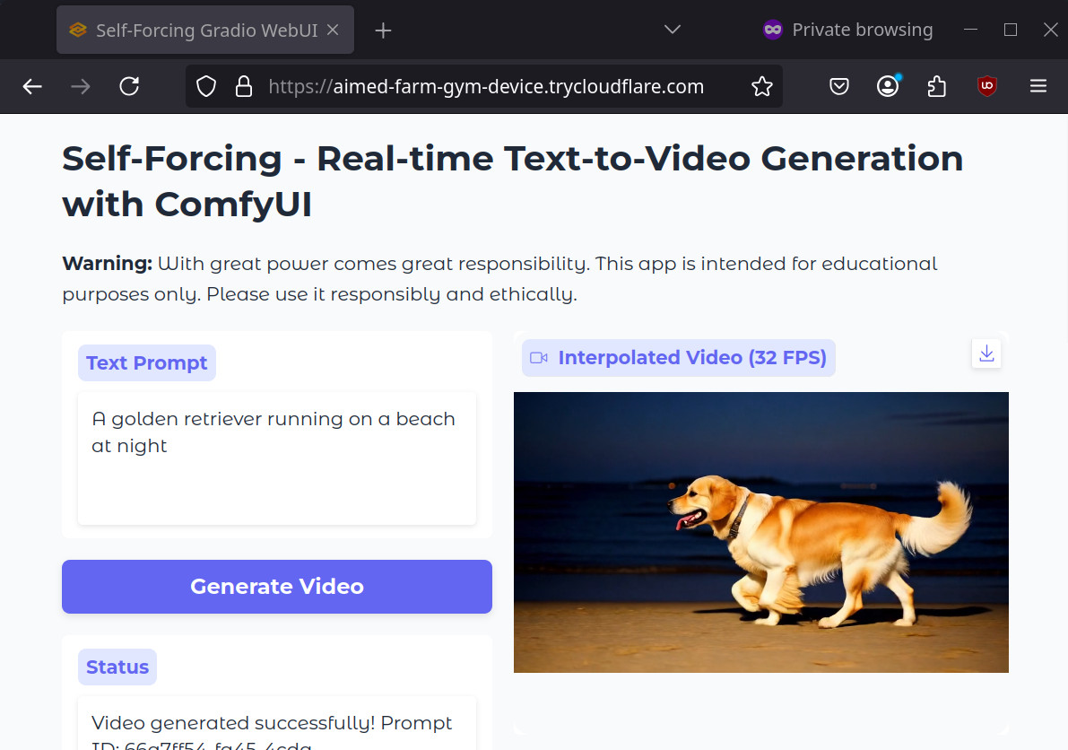Click the golden retriever video preview
The width and height of the screenshot is (1068, 750).
[760, 532]
